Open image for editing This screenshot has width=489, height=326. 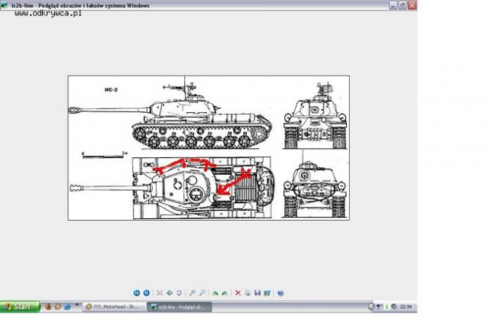coord(266,292)
